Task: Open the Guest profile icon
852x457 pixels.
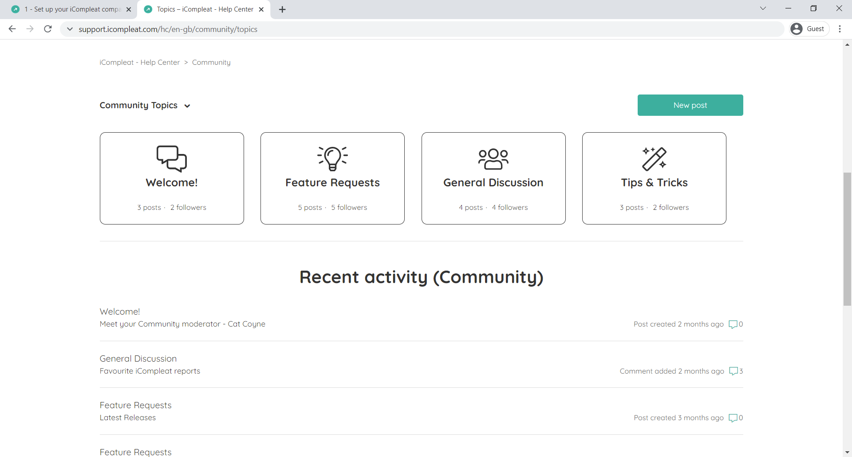Action: (x=797, y=29)
